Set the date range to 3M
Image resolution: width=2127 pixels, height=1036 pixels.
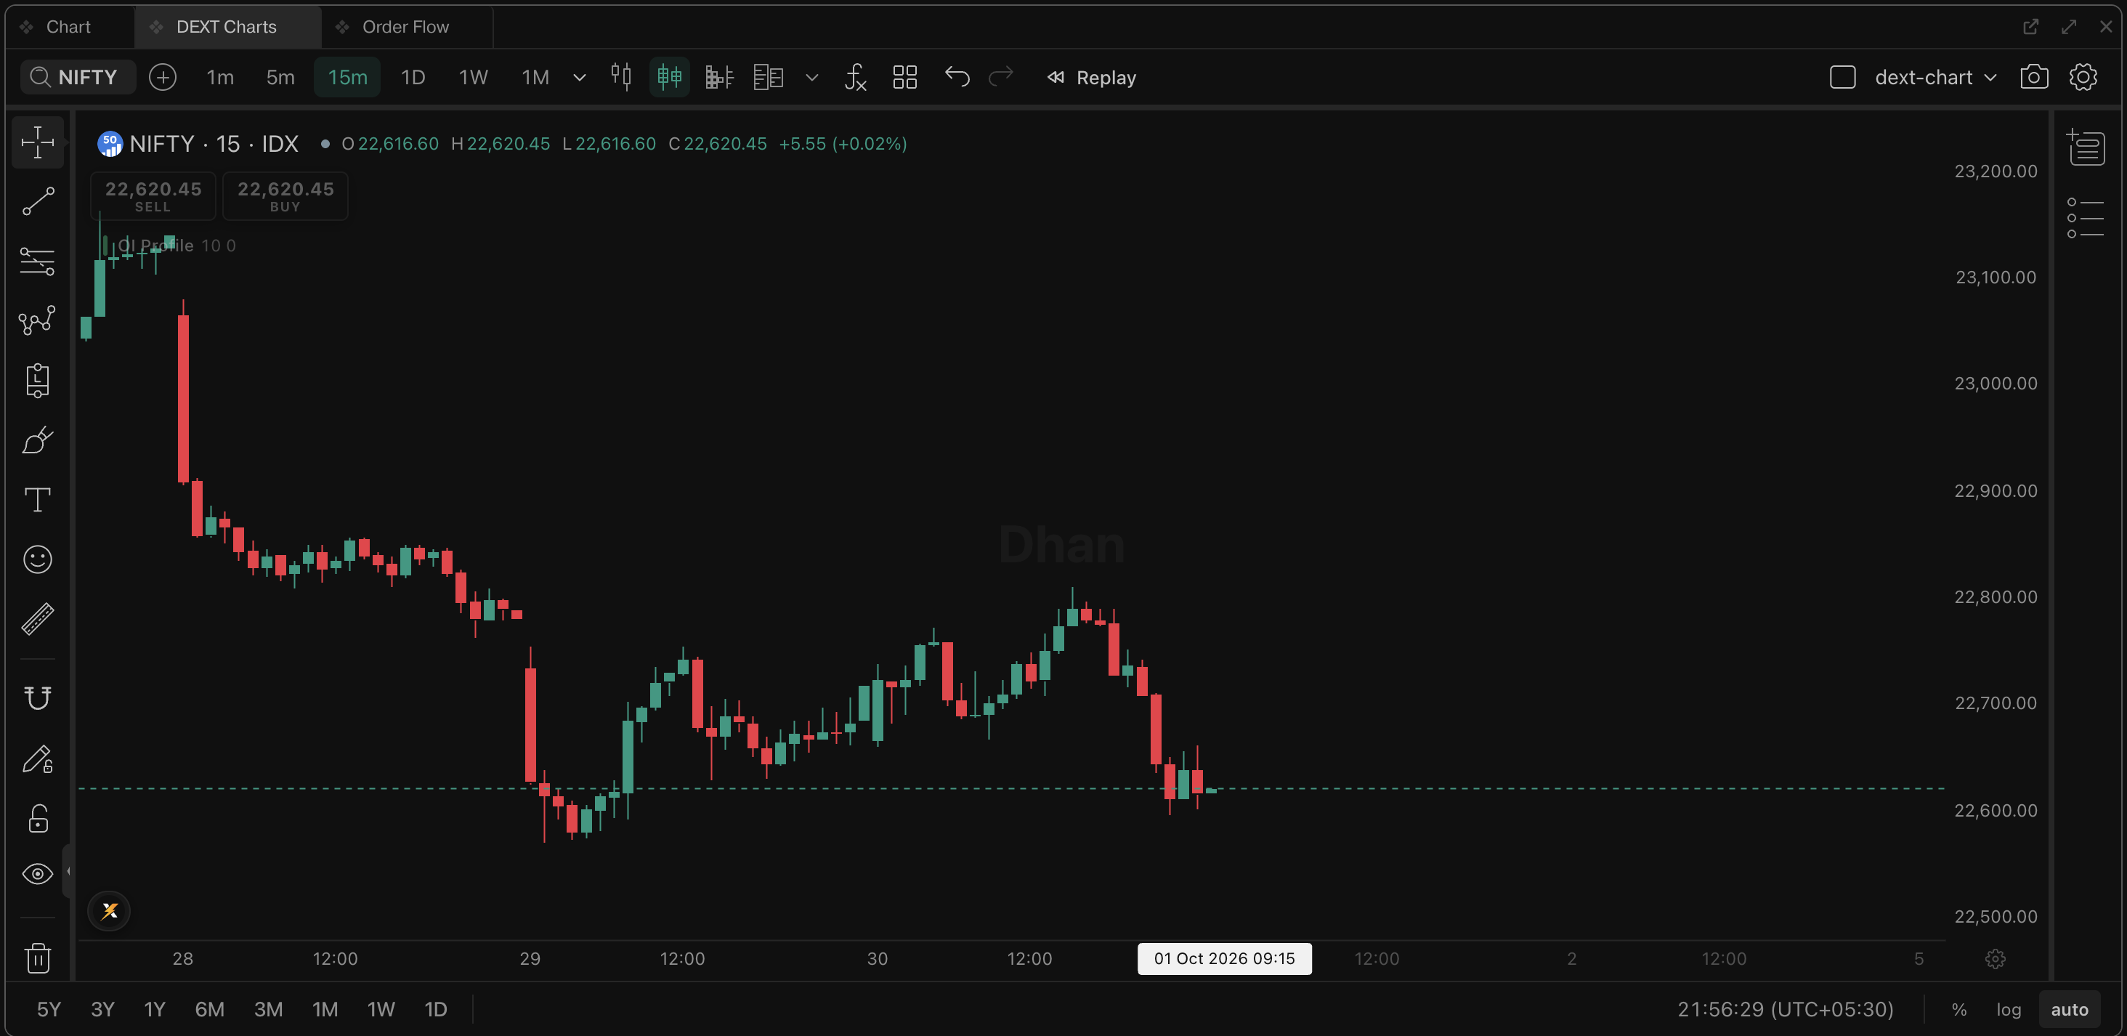click(x=268, y=1010)
